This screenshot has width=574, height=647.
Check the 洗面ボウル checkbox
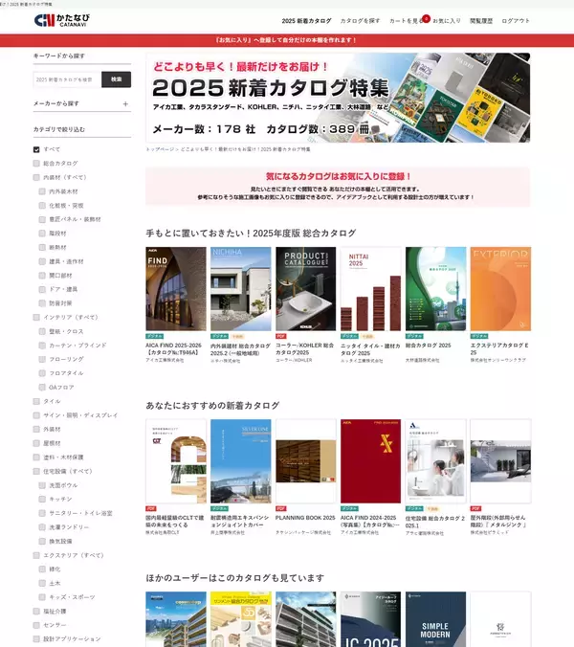42,485
